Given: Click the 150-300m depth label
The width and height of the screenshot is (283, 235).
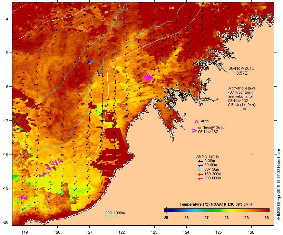Looking at the screenshot, I should click(213, 174).
